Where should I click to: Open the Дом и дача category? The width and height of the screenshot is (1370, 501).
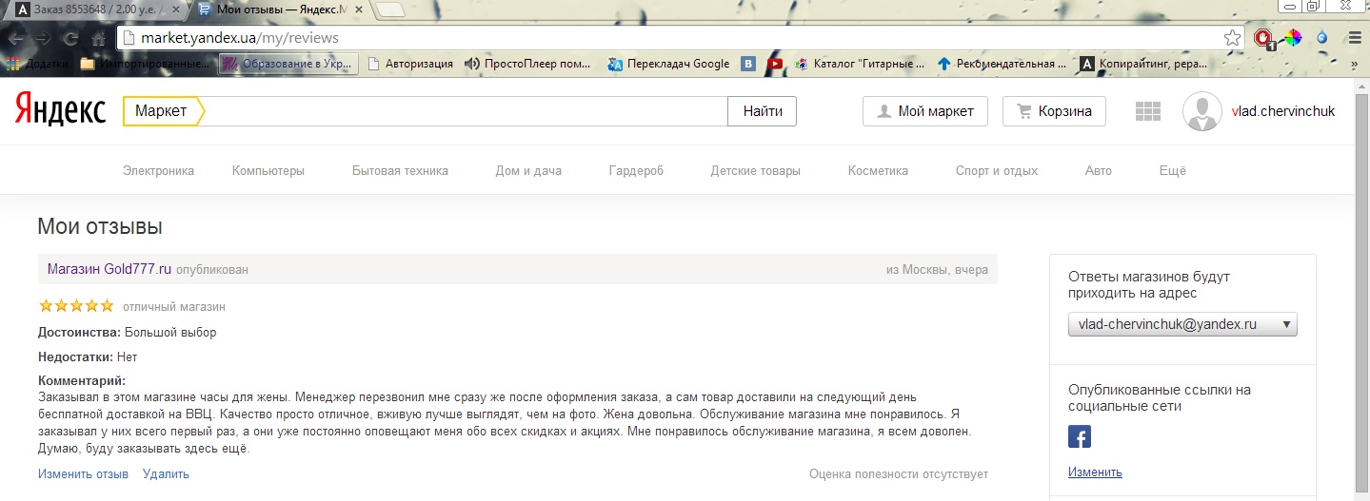(528, 171)
